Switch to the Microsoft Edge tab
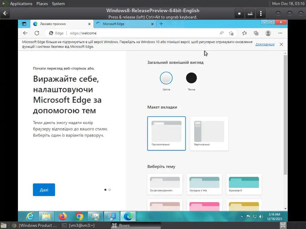The width and height of the screenshot is (306, 229). pyautogui.click(x=125, y=24)
